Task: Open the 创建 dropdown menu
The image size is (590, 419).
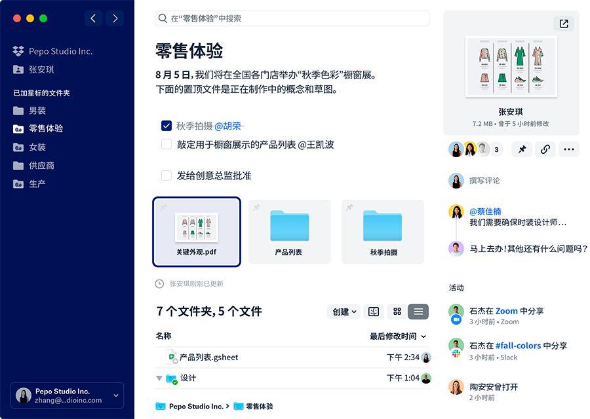Action: pos(344,312)
